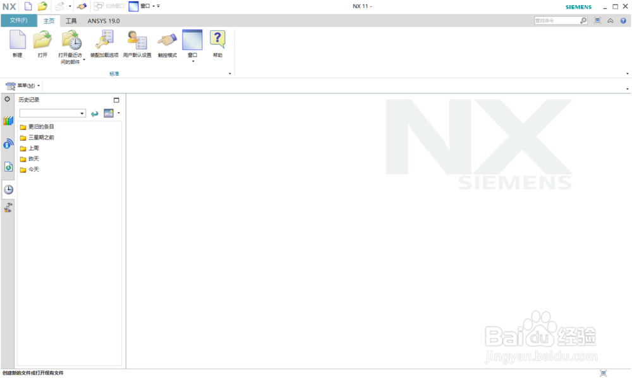Open the library books tab in sidebar
Screen dimensions: 632x378
point(8,121)
